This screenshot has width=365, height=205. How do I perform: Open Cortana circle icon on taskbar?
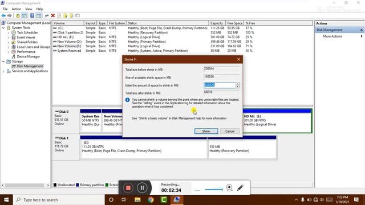[111, 200]
